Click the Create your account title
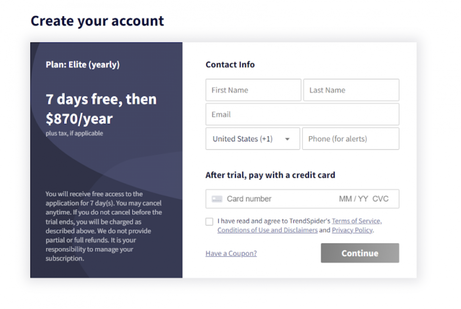 pyautogui.click(x=97, y=21)
